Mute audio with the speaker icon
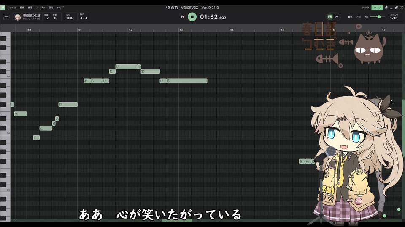 tap(366, 17)
